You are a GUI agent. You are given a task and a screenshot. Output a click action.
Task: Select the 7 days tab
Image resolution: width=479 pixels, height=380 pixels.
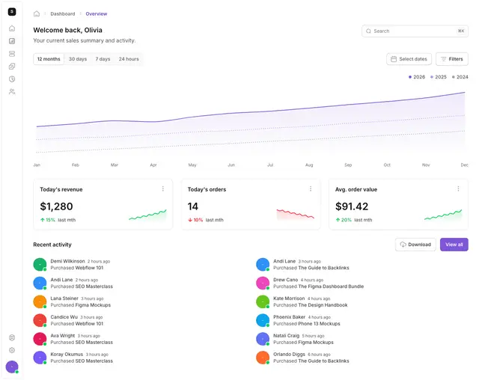(x=103, y=59)
